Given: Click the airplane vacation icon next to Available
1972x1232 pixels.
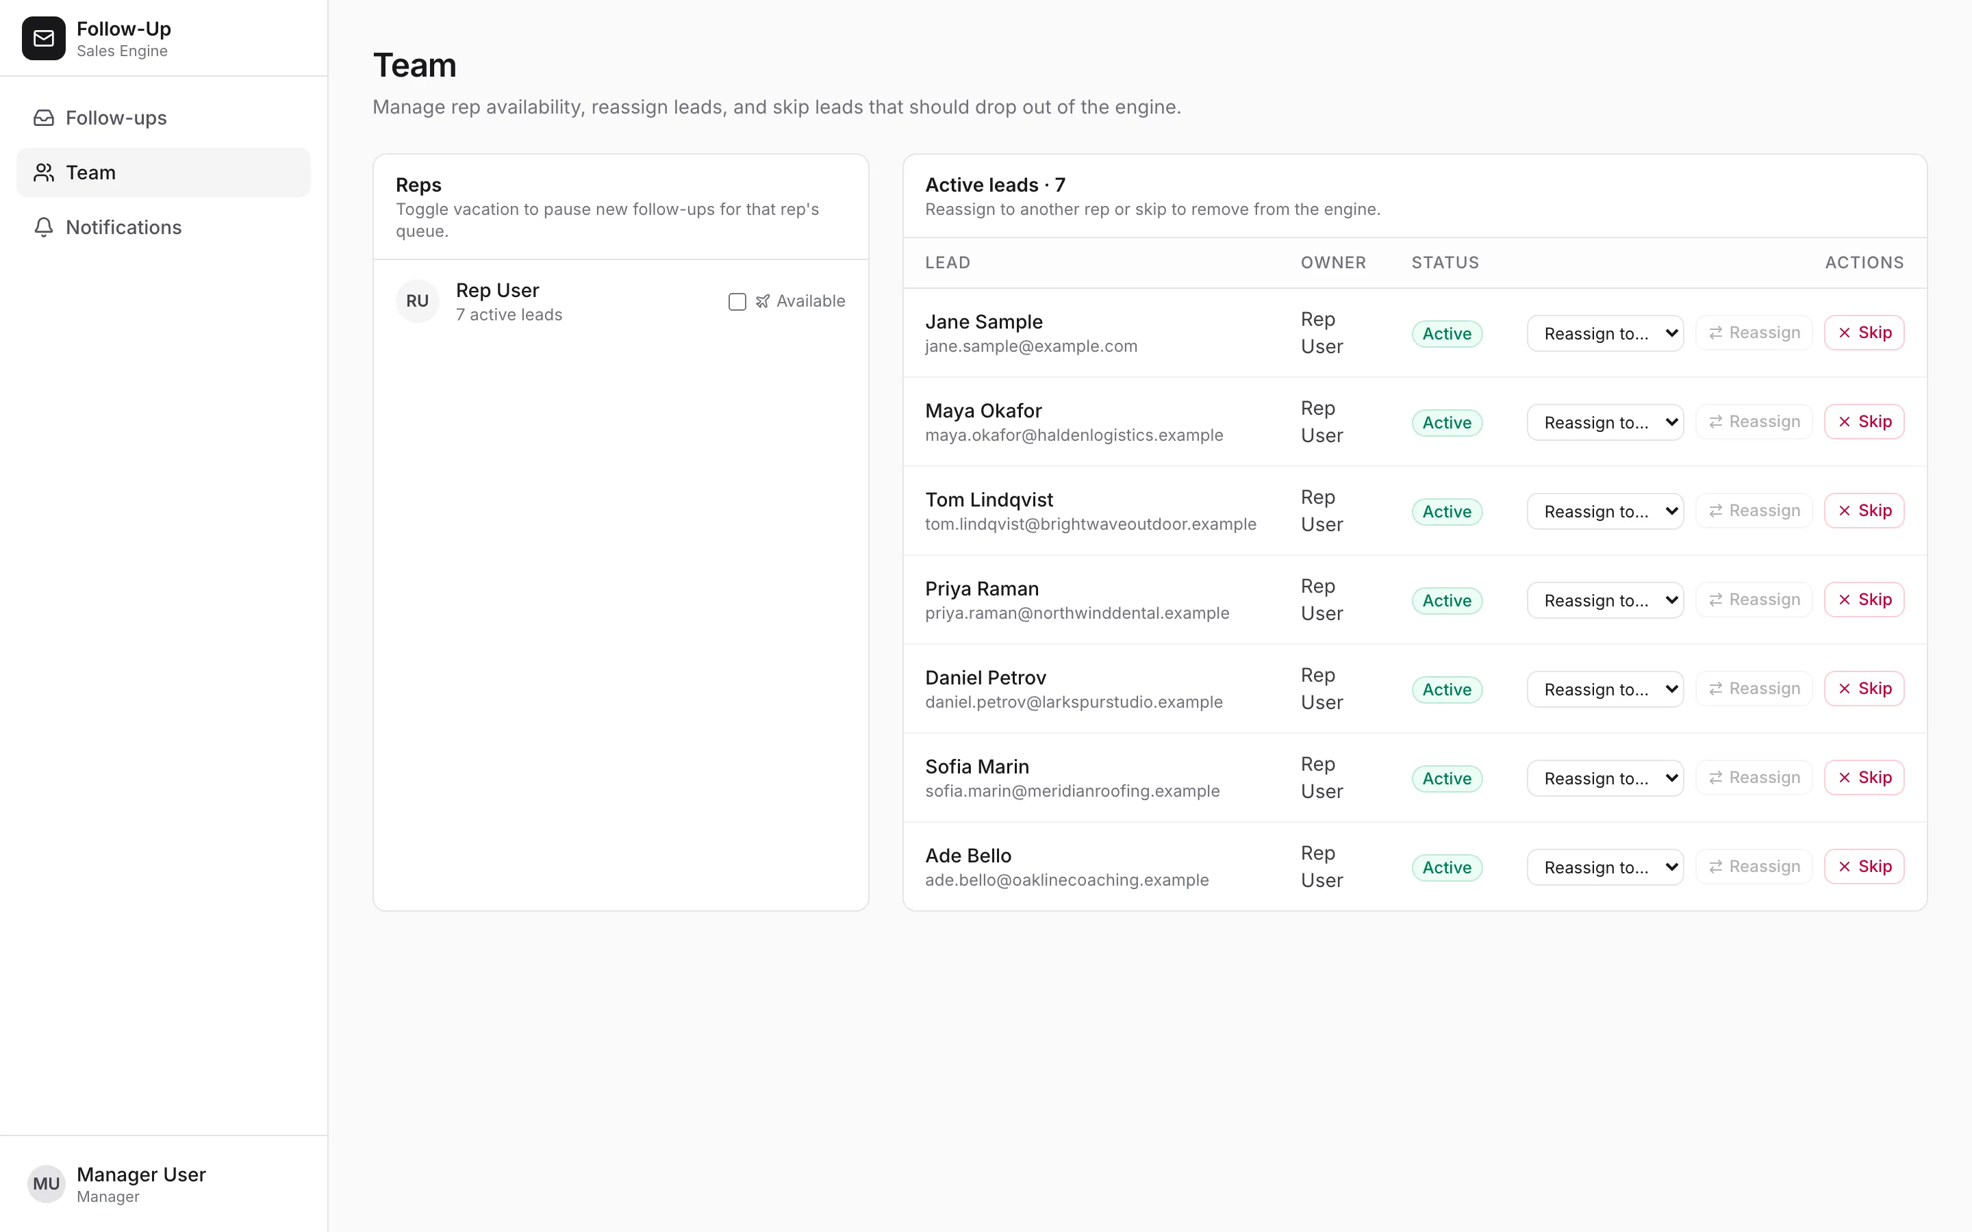Looking at the screenshot, I should coord(763,301).
